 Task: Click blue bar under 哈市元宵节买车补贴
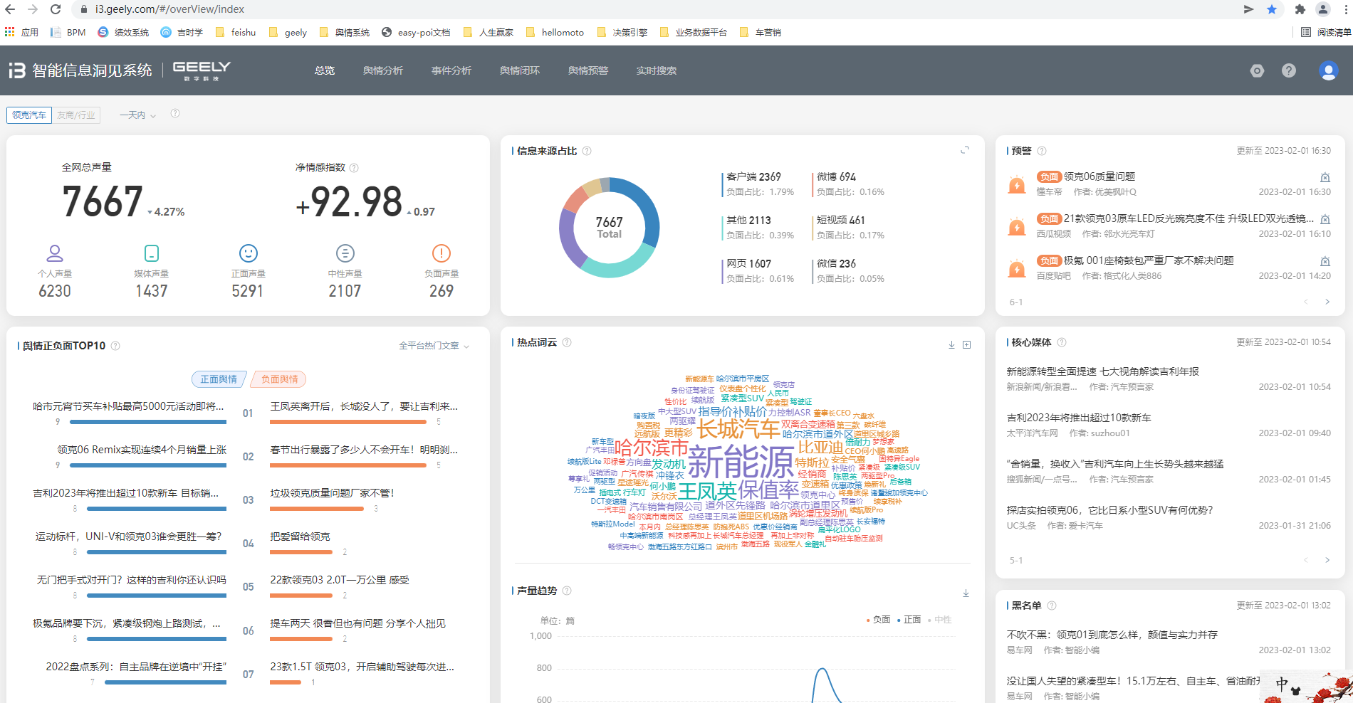[148, 422]
